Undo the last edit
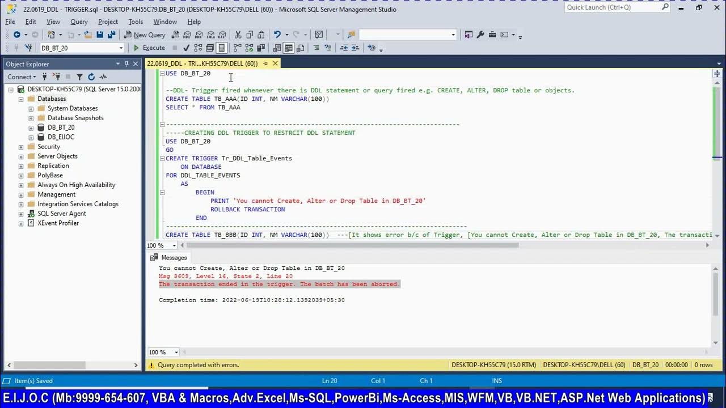 click(x=277, y=35)
